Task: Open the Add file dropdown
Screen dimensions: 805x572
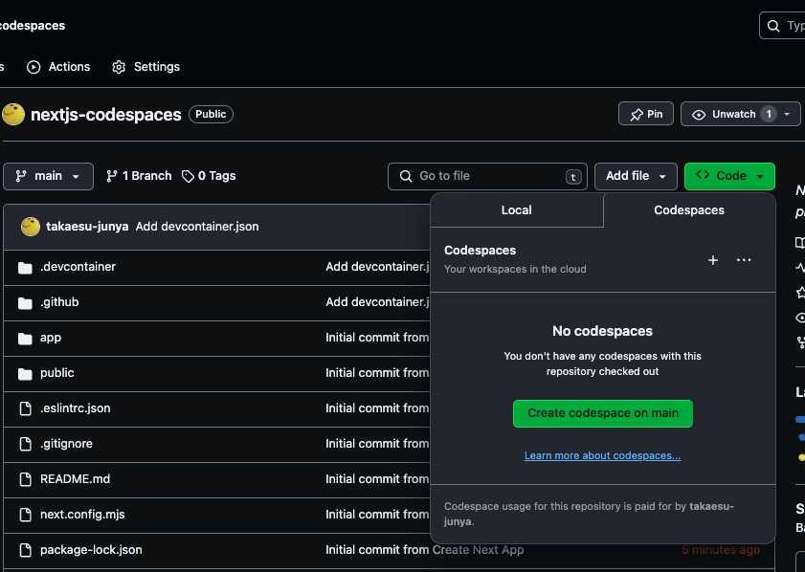Action: click(x=636, y=176)
